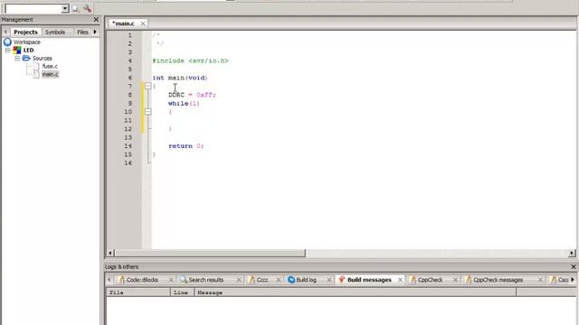Click the 'int main(void)' code line
Screen dimensions: 579x325
pyautogui.click(x=180, y=78)
